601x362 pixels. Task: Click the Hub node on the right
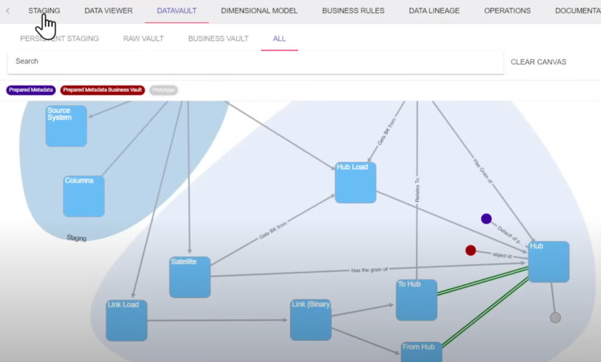click(x=549, y=261)
